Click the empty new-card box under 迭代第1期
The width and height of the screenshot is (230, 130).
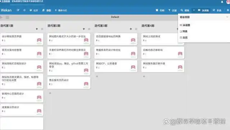(x=22, y=124)
